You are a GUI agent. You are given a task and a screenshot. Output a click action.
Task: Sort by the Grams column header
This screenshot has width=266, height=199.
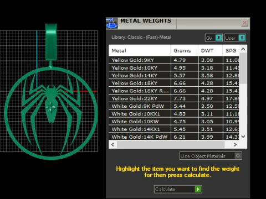(185, 50)
